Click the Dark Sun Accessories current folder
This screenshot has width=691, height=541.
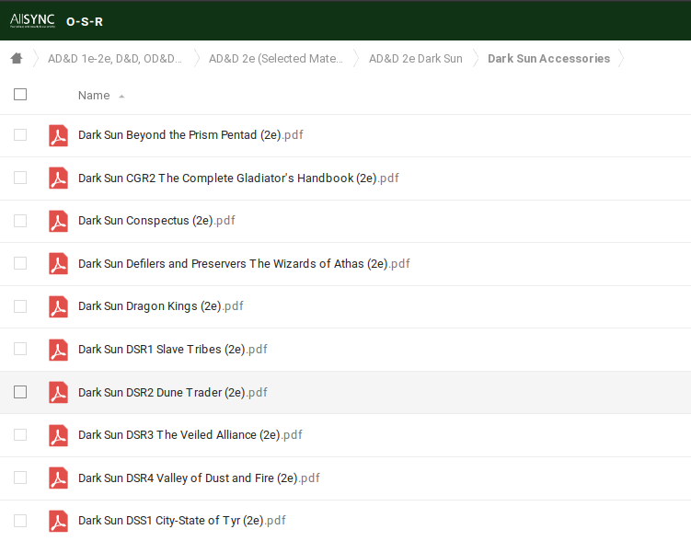click(548, 59)
